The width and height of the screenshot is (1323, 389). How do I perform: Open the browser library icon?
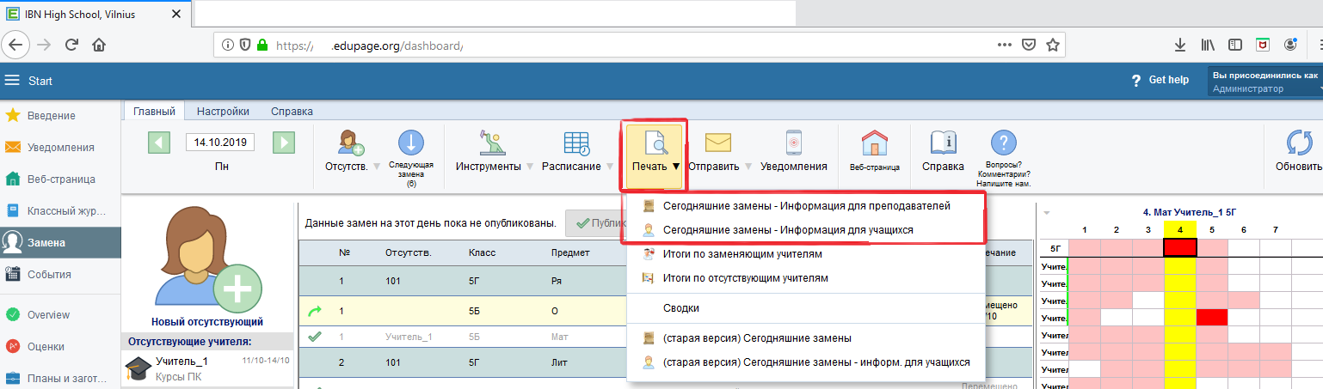(x=1208, y=45)
